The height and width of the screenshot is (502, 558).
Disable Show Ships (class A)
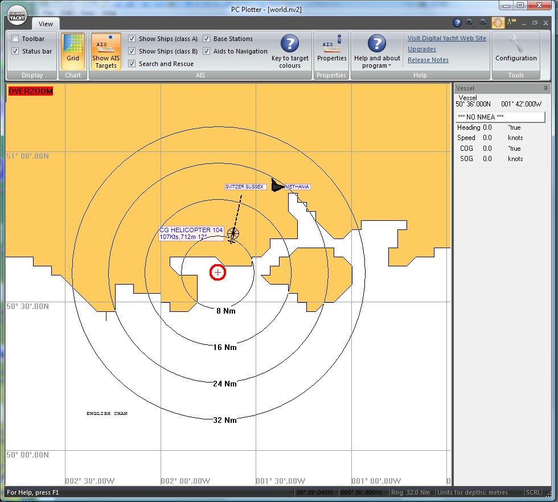click(132, 39)
